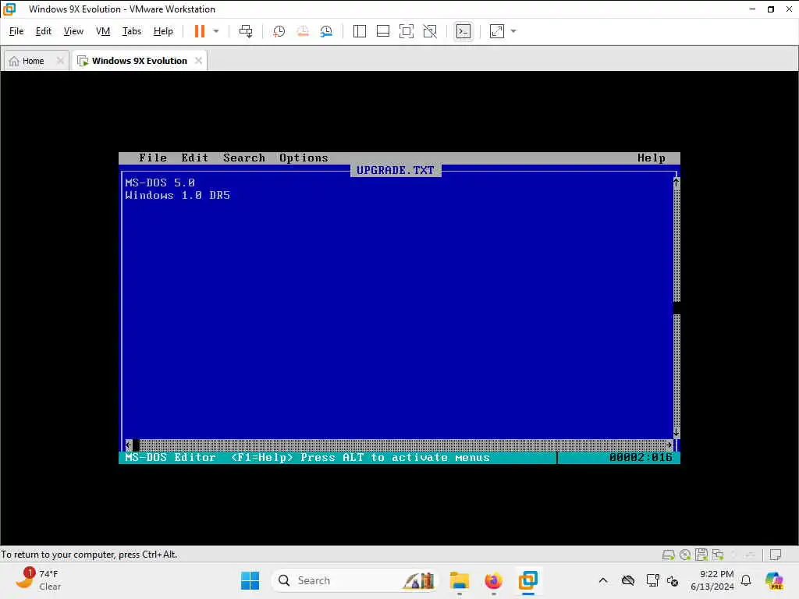Click the muted volume tray icon

[x=673, y=580]
